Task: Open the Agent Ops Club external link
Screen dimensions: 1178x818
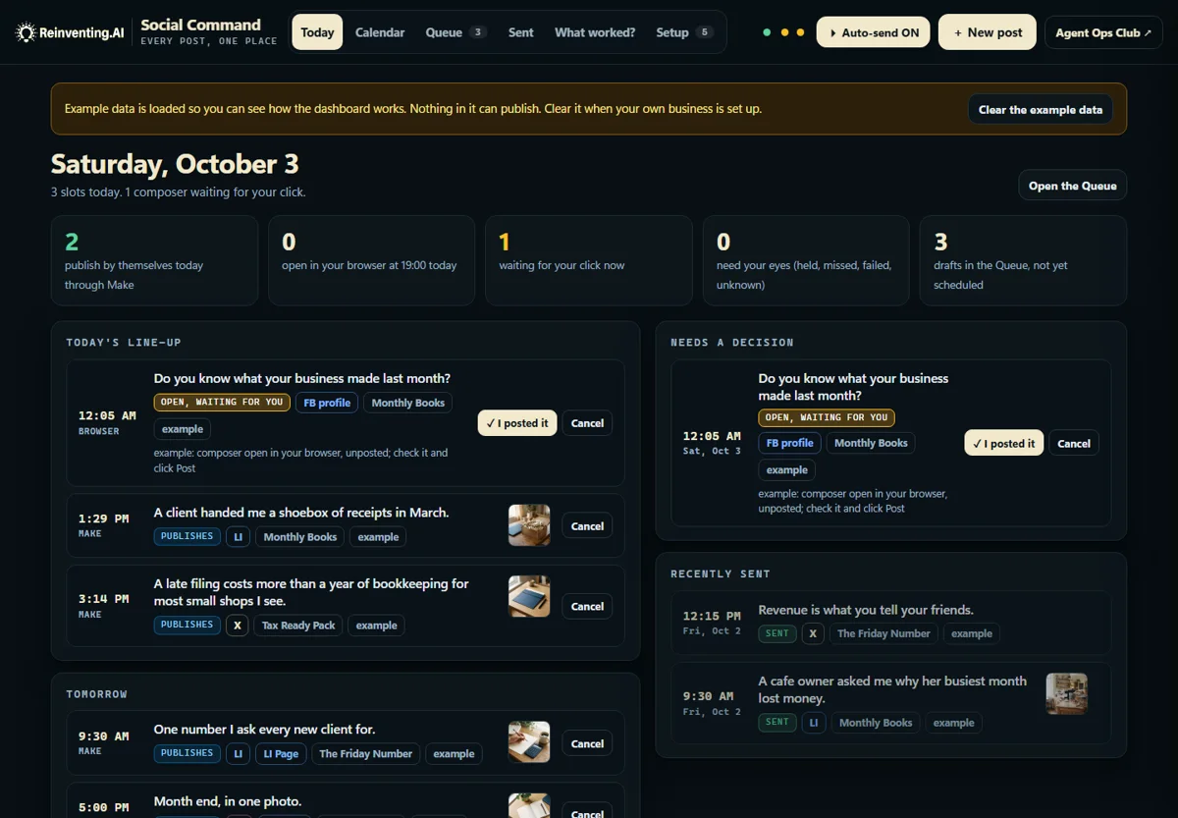Action: pyautogui.click(x=1103, y=32)
